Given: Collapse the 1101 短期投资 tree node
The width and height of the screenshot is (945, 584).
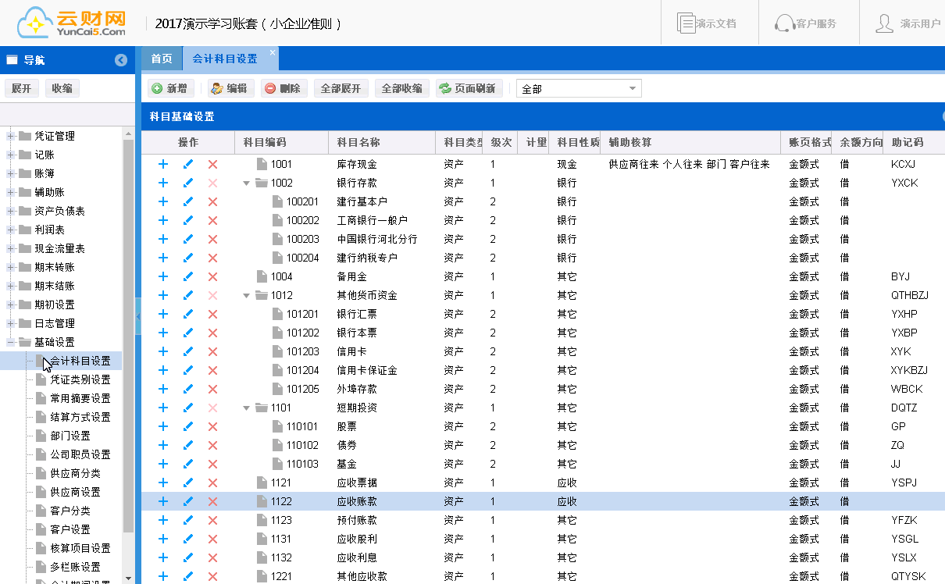Looking at the screenshot, I should point(247,408).
